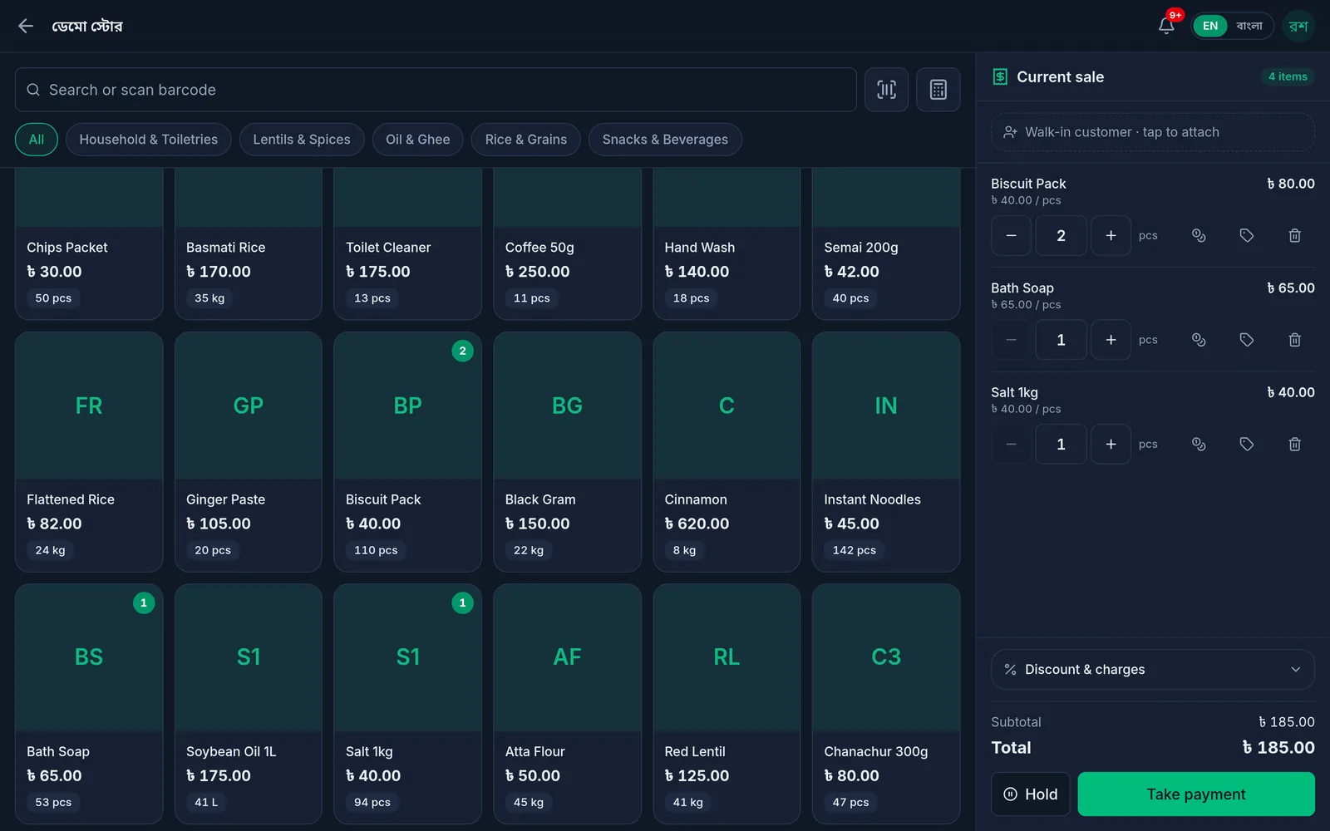Add Chanachur 300g to sale
Image resolution: width=1330 pixels, height=831 pixels.
tap(886, 704)
